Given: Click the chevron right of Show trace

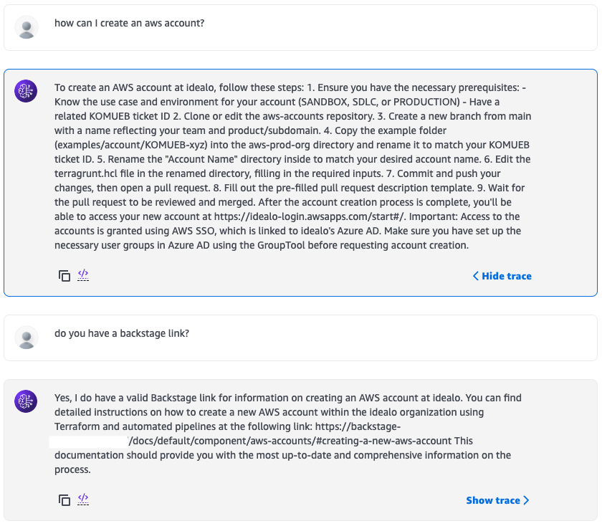Looking at the screenshot, I should pyautogui.click(x=525, y=499).
